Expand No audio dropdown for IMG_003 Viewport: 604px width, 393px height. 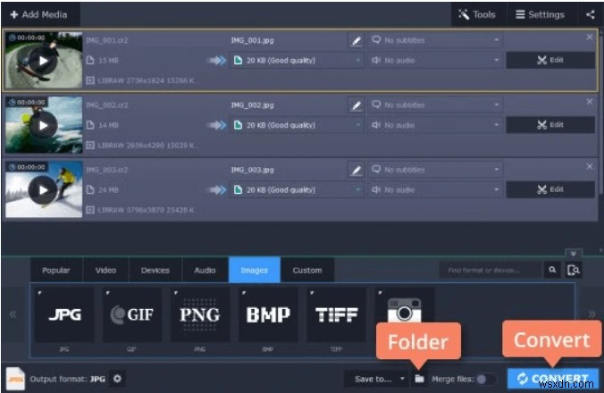pyautogui.click(x=435, y=189)
